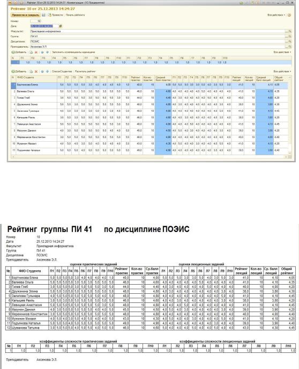Viewport: 299px width, 369px height.
Task: Move student row up with arrow icon
Action: tap(42, 71)
